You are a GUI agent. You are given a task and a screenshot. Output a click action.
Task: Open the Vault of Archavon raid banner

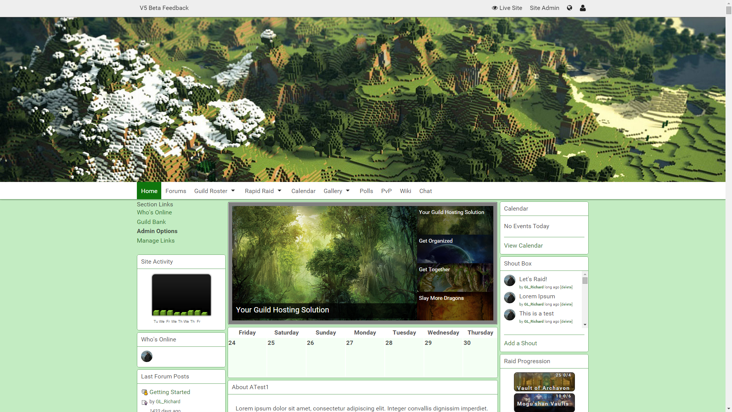(x=544, y=382)
